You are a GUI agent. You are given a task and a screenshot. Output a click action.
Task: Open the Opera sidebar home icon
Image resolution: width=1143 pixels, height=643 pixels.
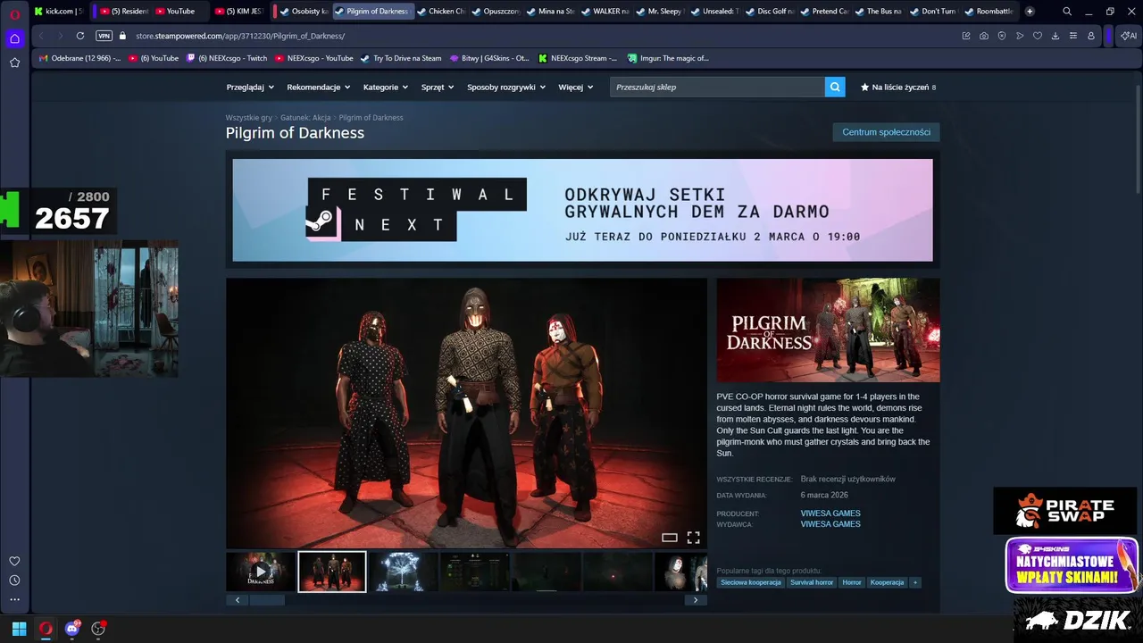[14, 38]
